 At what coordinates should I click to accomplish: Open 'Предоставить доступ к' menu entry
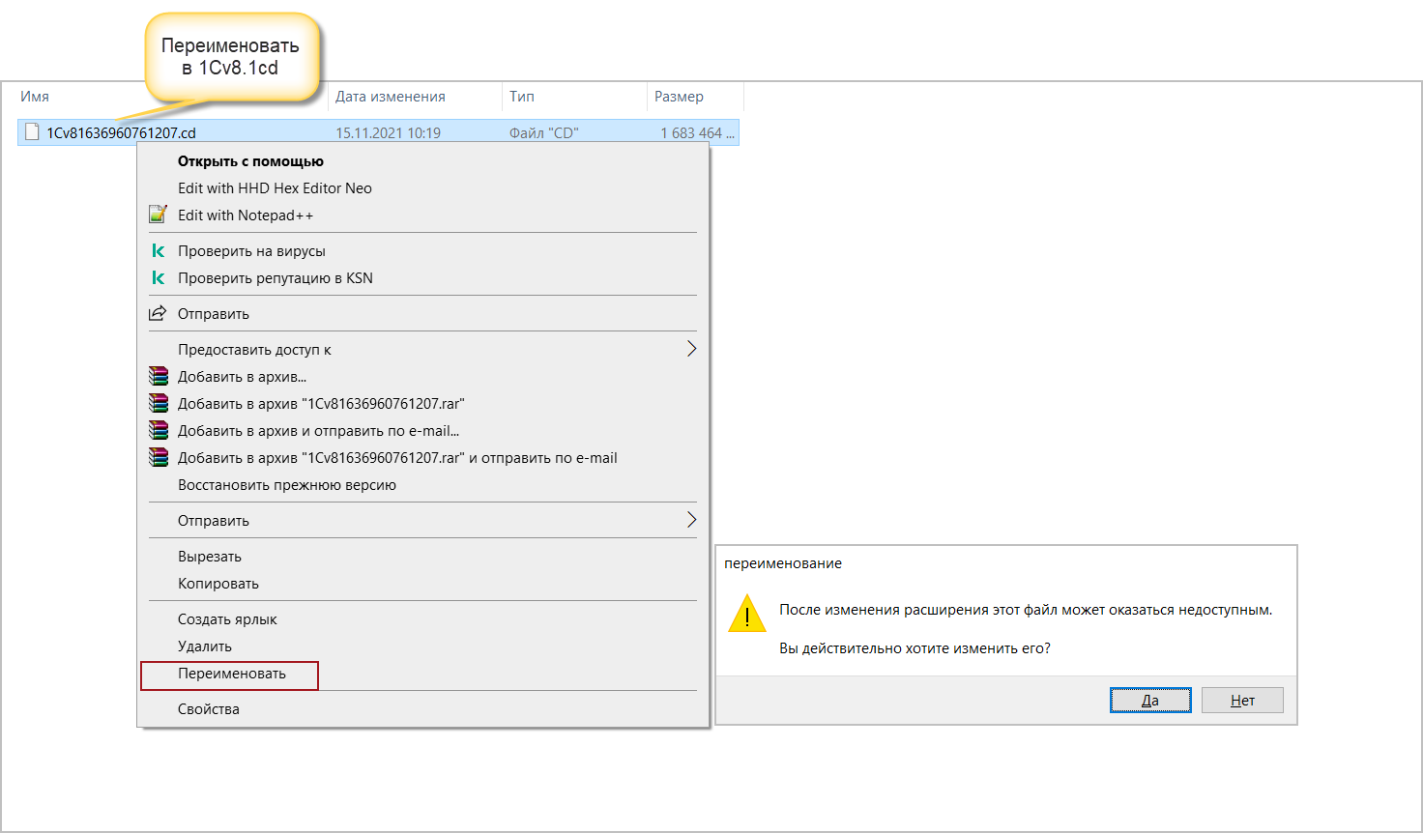(254, 350)
